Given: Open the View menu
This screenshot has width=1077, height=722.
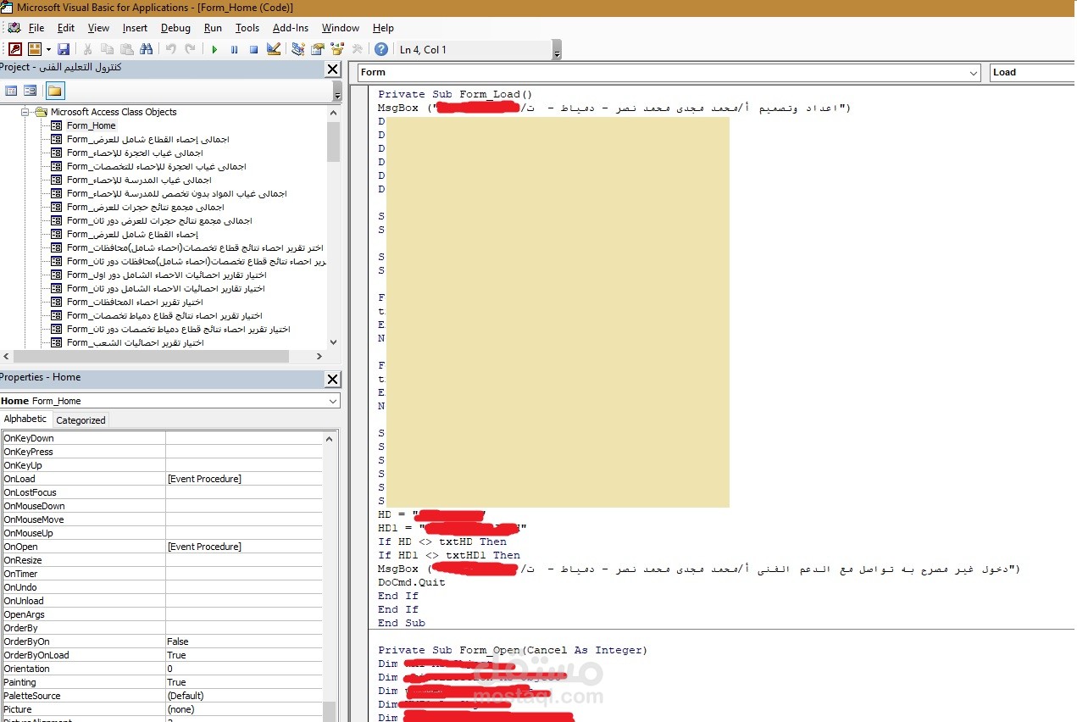Looking at the screenshot, I should [x=98, y=28].
